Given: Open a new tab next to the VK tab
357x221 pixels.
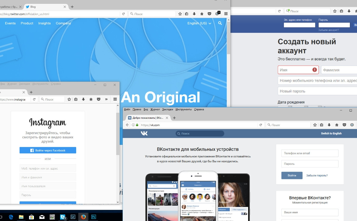Looking at the screenshot, I should coord(174,118).
